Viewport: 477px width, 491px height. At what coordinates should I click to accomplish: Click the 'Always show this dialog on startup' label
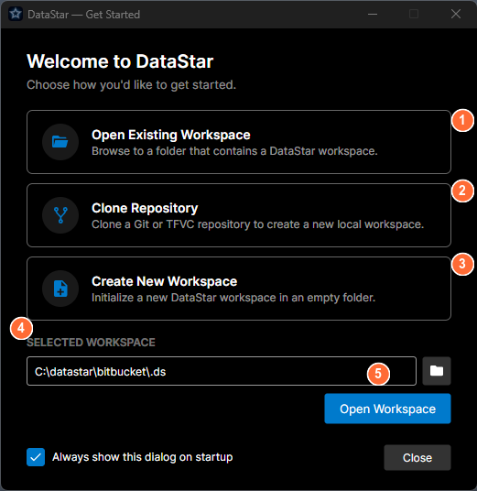143,457
